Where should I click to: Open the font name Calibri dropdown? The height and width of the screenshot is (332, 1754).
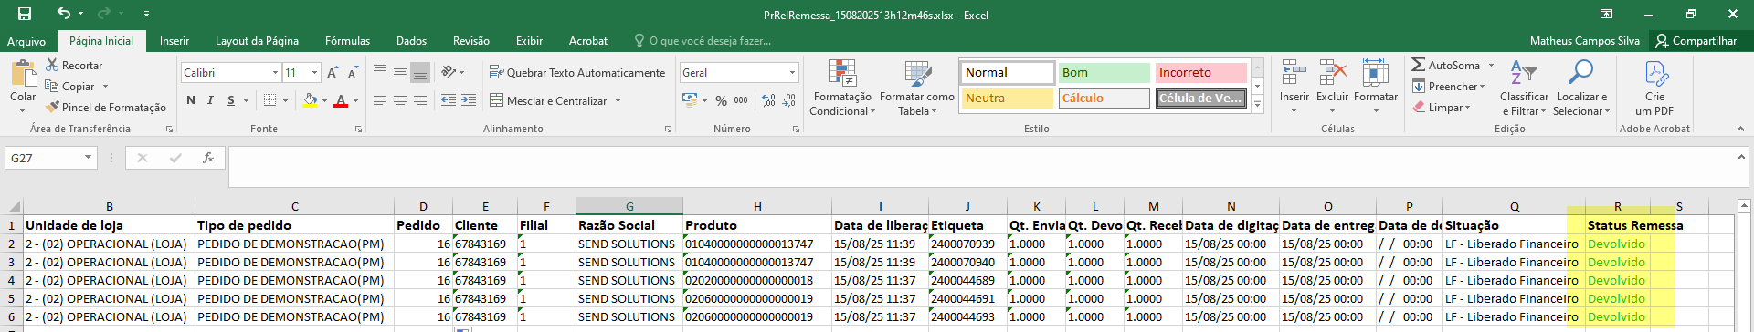pos(275,72)
